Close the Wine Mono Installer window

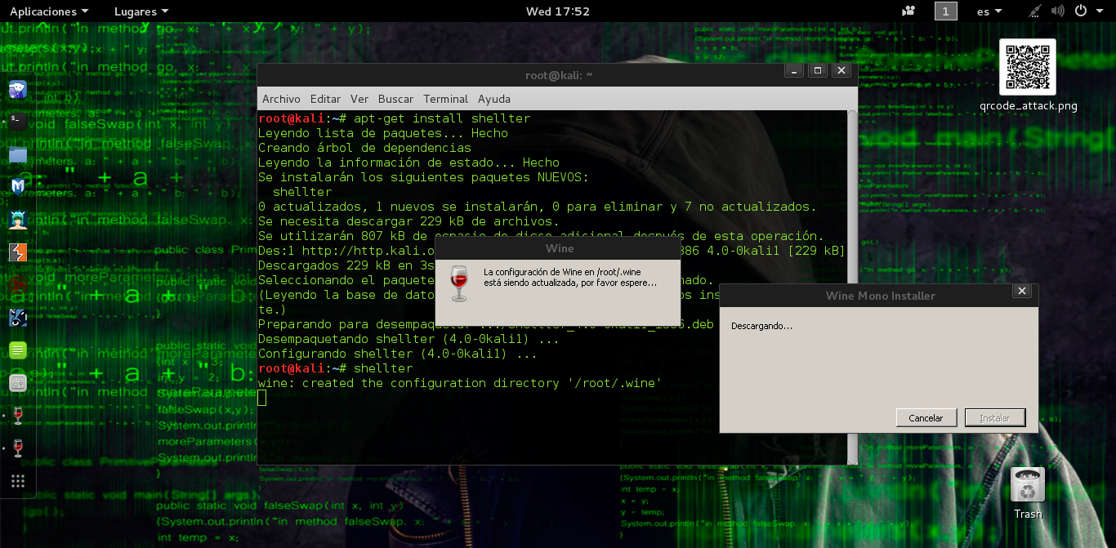coord(1021,291)
